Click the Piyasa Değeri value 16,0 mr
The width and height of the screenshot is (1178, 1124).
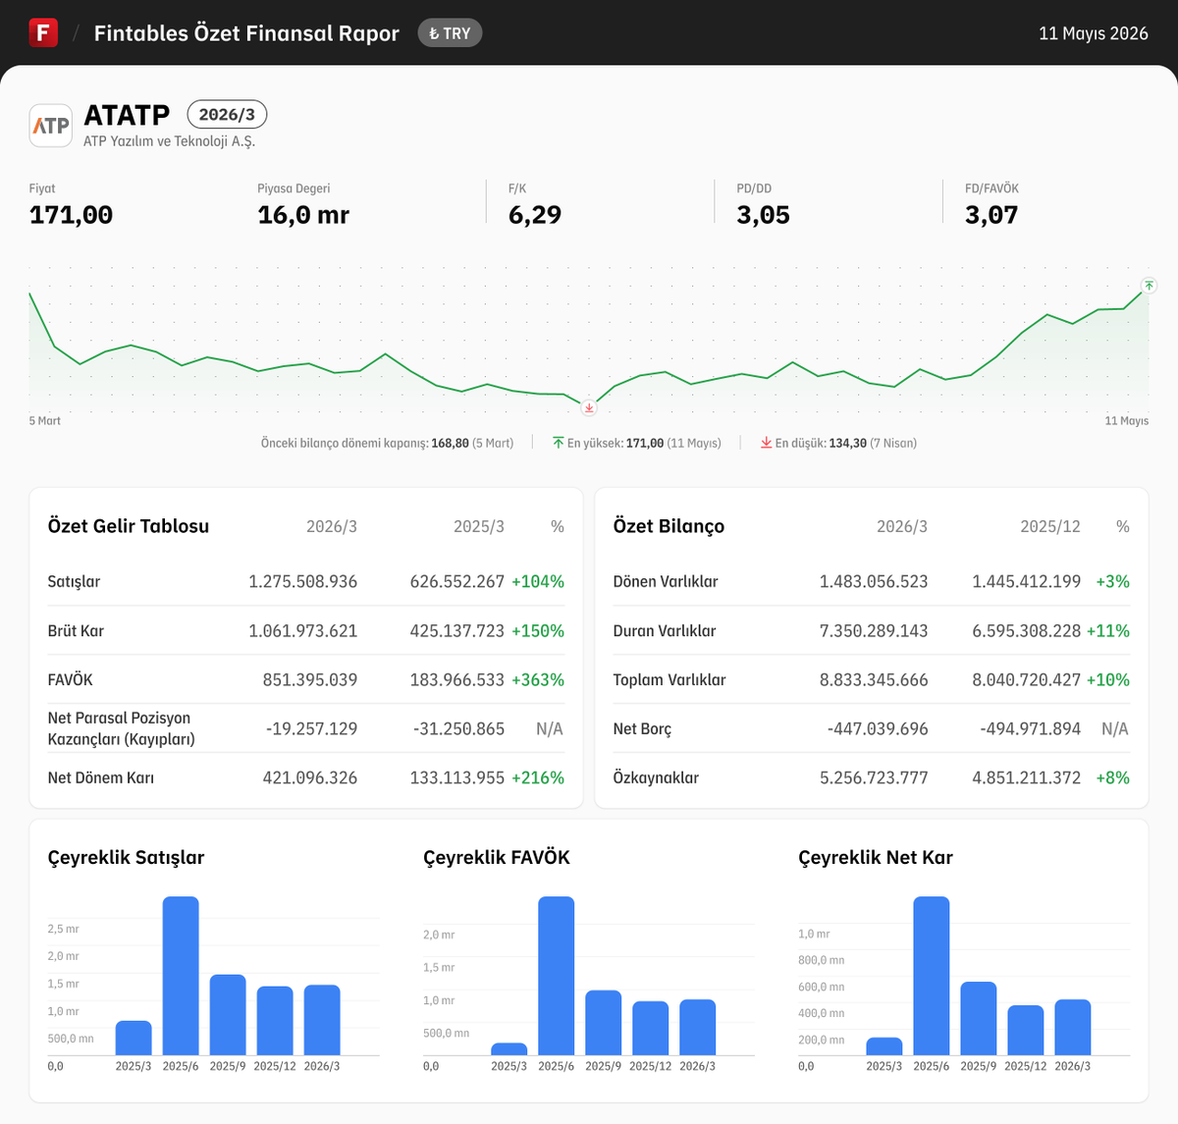[303, 215]
